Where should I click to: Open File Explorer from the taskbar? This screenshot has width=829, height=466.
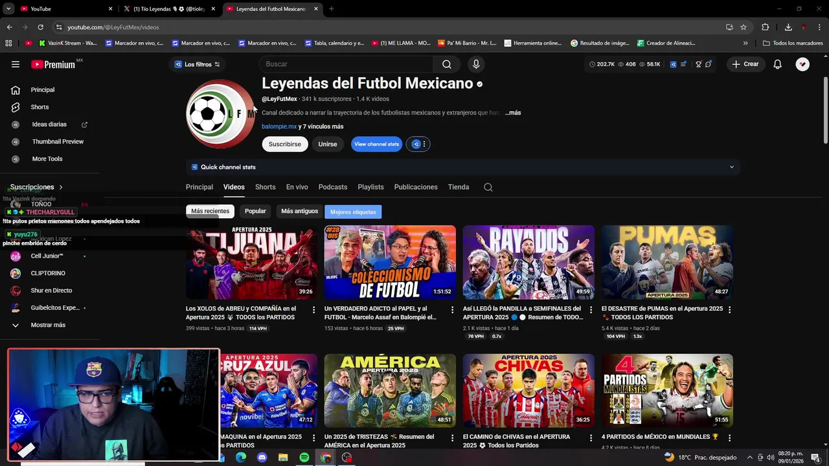(x=283, y=458)
